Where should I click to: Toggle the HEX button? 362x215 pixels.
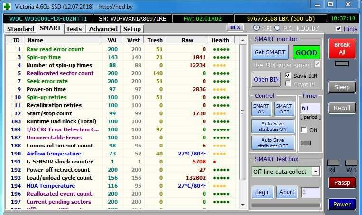point(235,27)
